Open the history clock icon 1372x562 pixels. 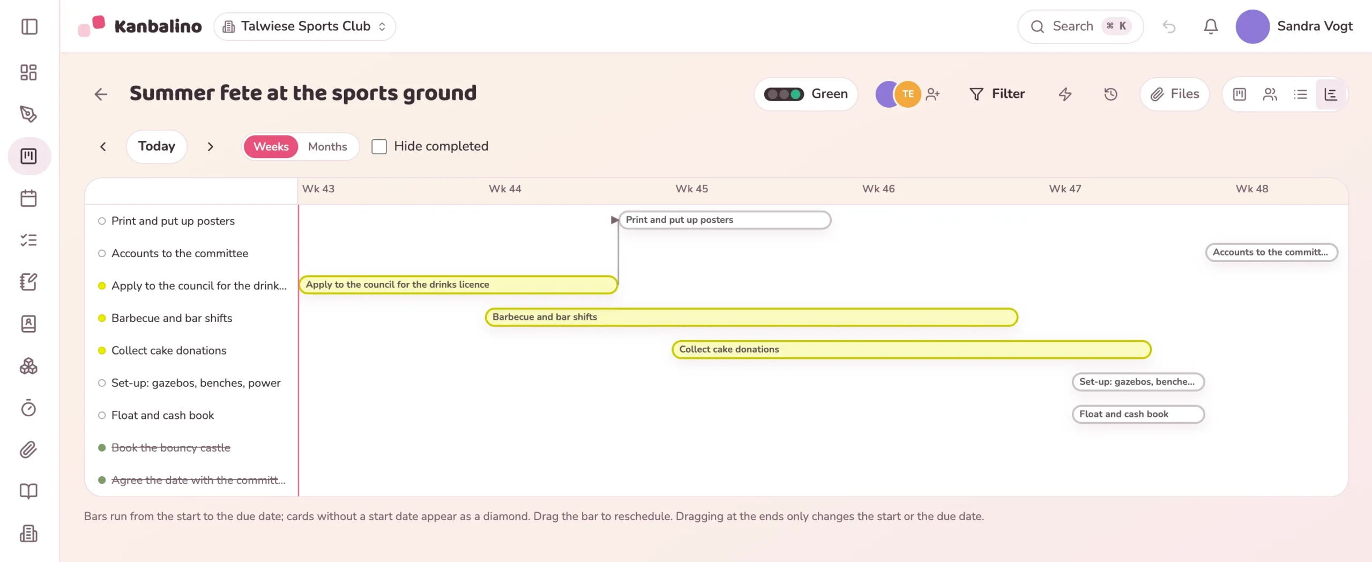coord(1111,94)
